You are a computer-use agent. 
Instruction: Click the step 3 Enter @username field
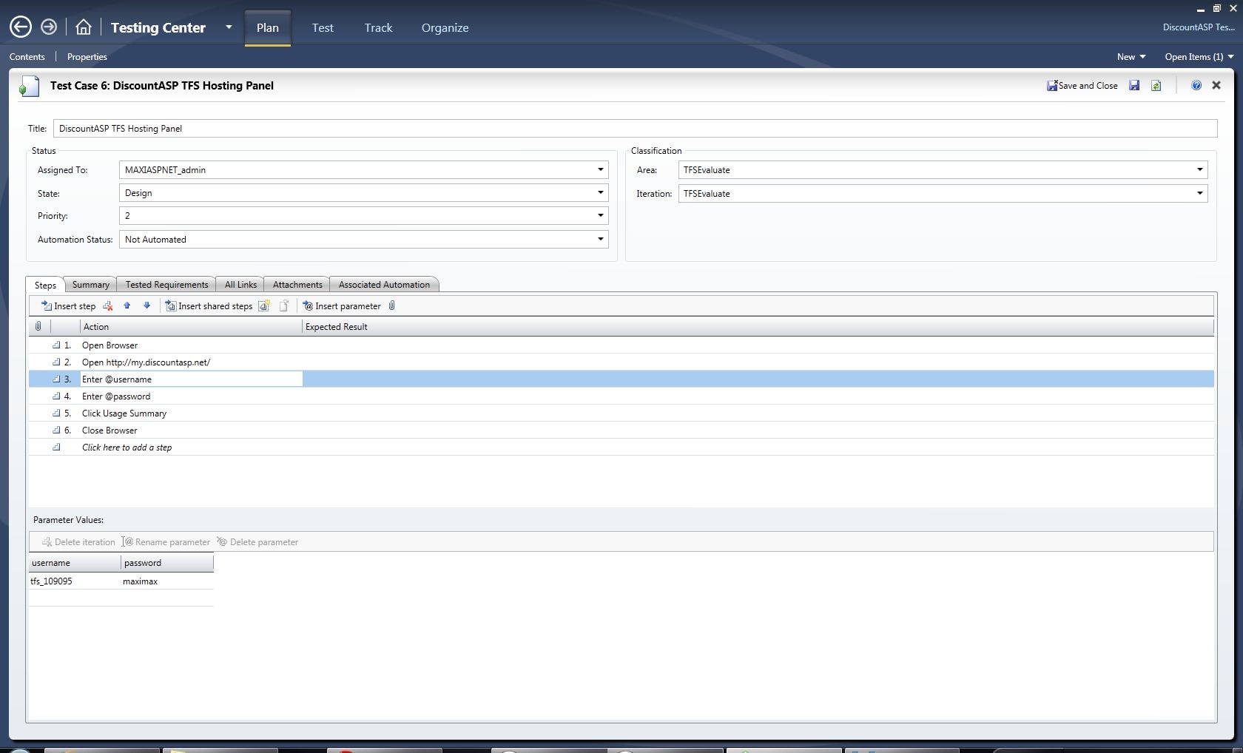(191, 379)
